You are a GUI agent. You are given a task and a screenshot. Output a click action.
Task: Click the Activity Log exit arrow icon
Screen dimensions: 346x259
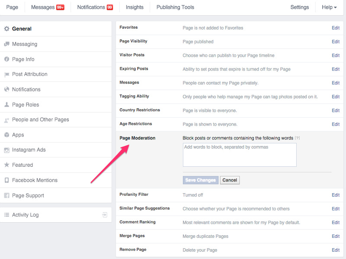click(105, 214)
